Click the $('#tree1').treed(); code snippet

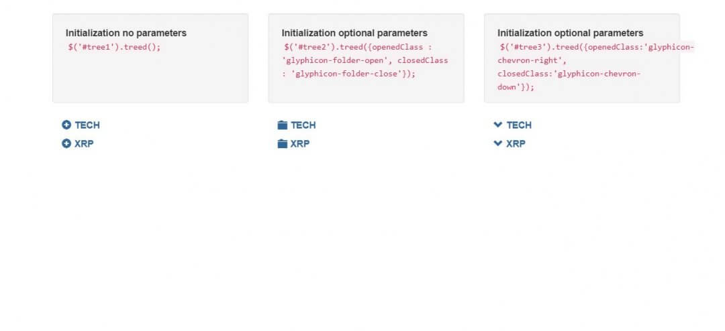point(114,47)
